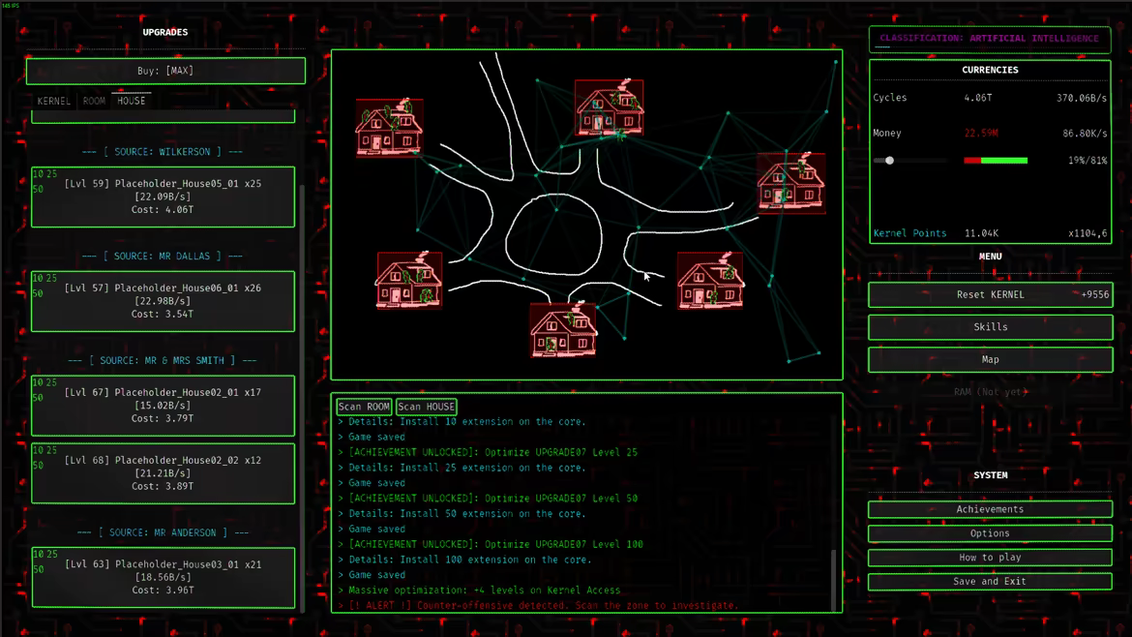1132x637 pixels.
Task: Select the house at the top center of map
Action: [x=610, y=107]
